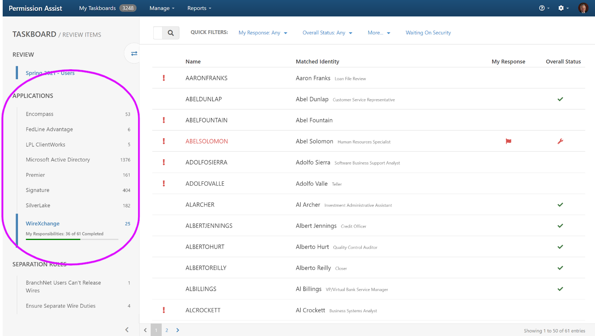The image size is (595, 336).
Task: Click the search magnifier icon
Action: [171, 33]
